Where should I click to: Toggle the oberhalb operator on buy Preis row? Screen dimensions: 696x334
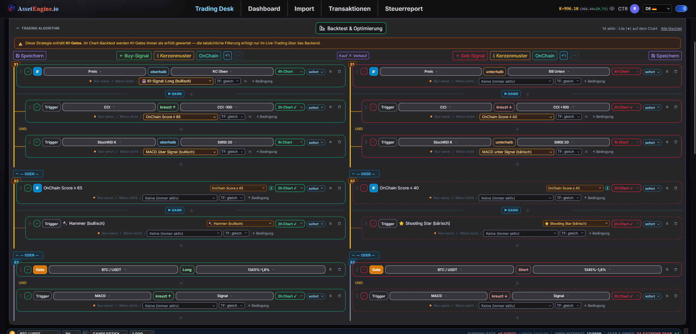click(159, 72)
